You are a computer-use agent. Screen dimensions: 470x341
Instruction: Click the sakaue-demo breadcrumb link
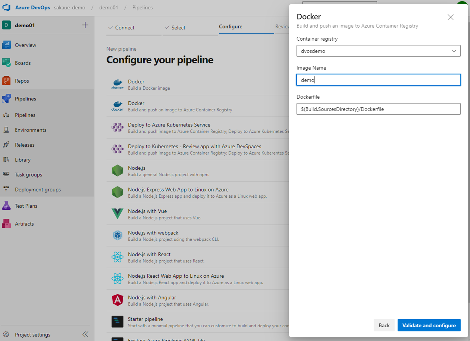pos(70,8)
